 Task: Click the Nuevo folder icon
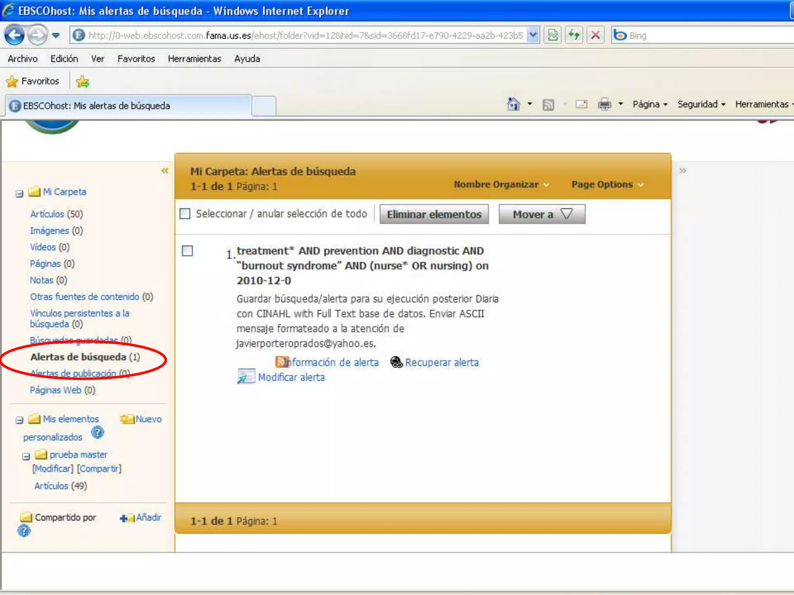(x=127, y=419)
